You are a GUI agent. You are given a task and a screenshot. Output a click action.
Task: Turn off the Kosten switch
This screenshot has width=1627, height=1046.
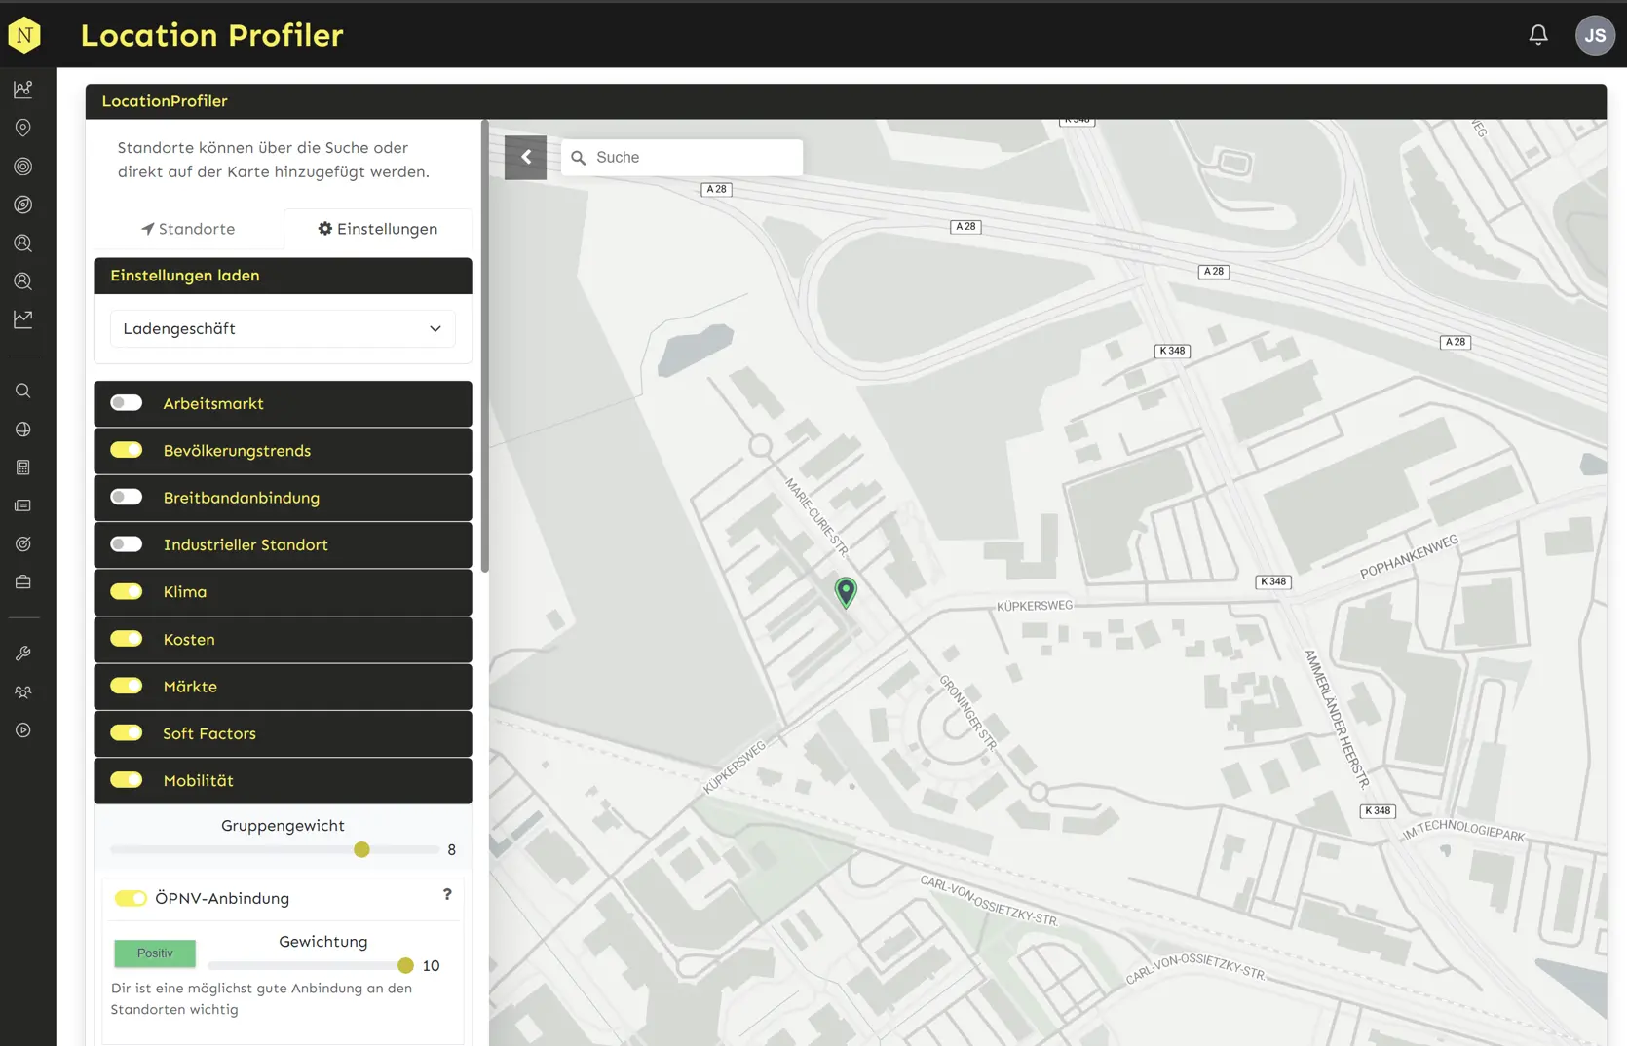click(127, 639)
